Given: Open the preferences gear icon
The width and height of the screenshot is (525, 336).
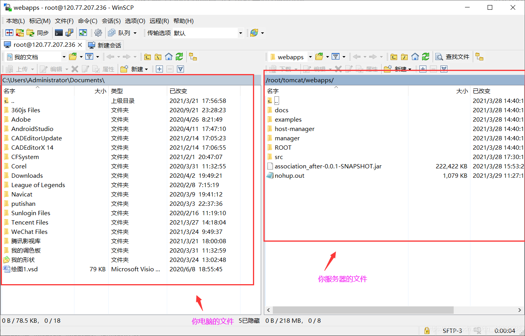Looking at the screenshot, I should pos(98,33).
